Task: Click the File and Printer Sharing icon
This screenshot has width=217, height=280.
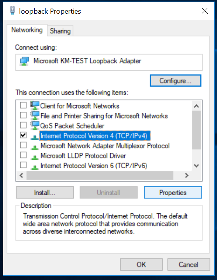Action: click(x=35, y=116)
